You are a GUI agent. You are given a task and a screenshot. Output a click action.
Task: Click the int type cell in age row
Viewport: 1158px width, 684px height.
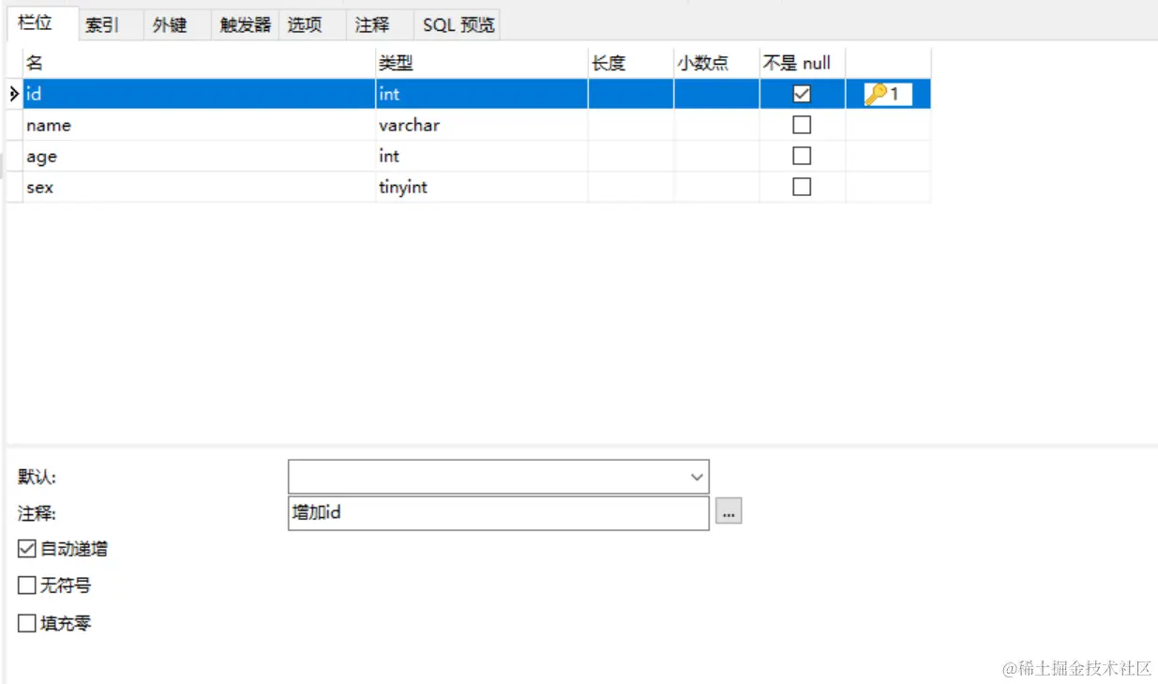(x=482, y=156)
